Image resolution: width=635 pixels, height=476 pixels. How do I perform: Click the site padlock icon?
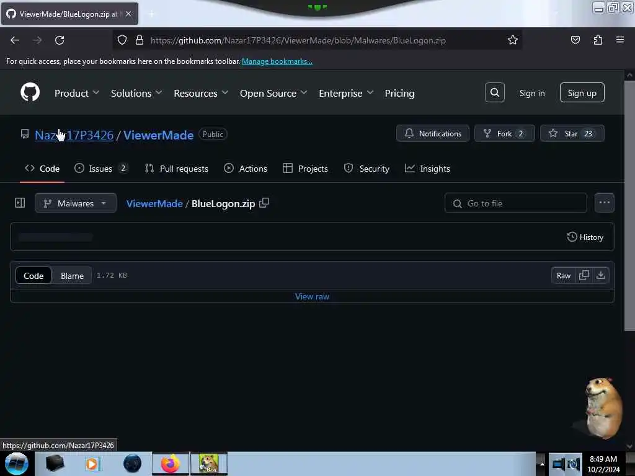point(140,40)
